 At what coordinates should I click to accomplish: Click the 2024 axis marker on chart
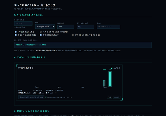coord(60,87)
